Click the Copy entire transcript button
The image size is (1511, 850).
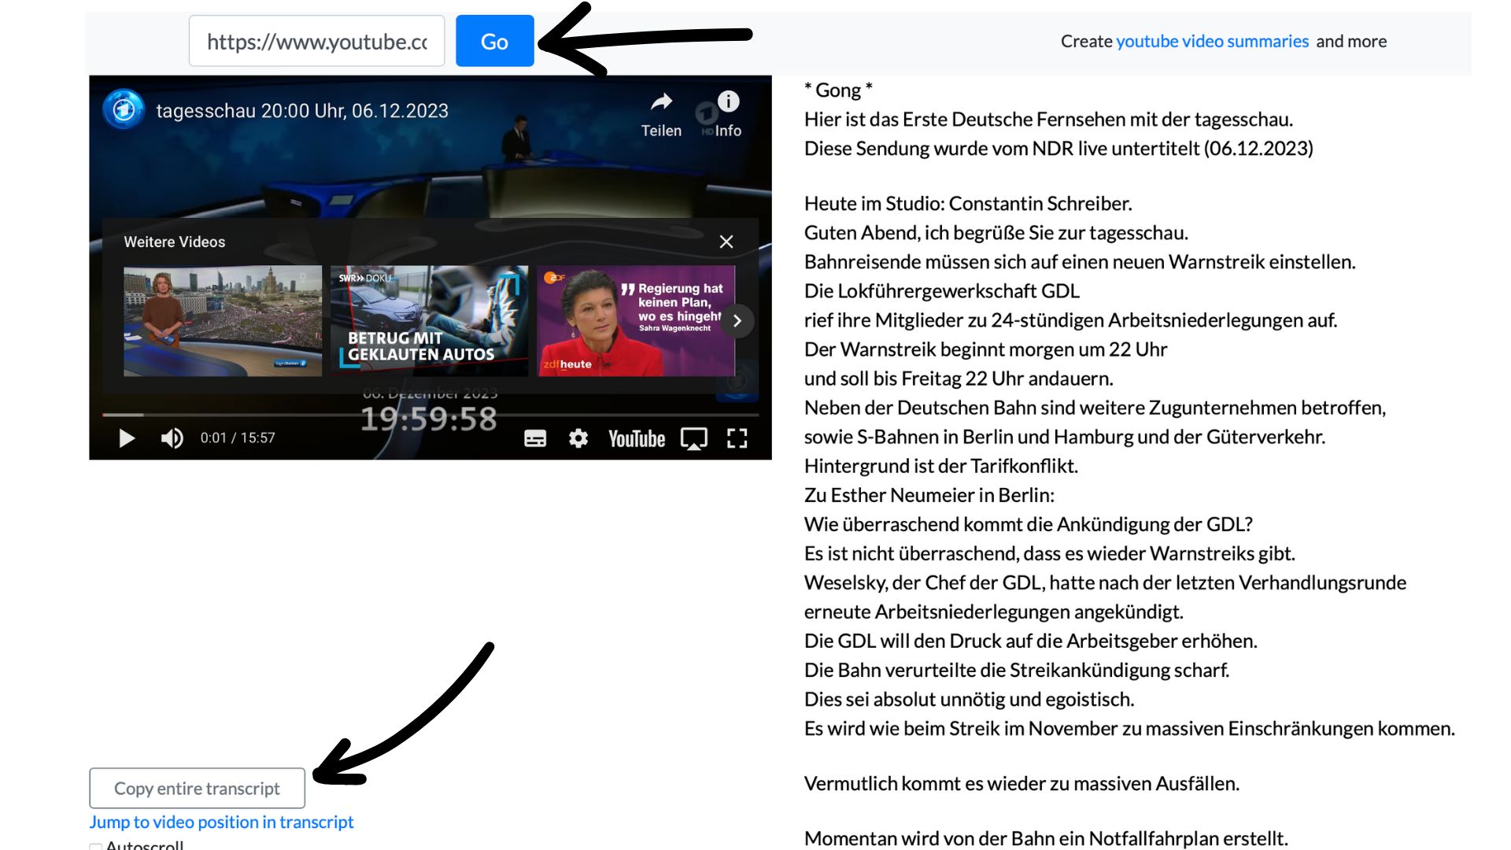[196, 787]
